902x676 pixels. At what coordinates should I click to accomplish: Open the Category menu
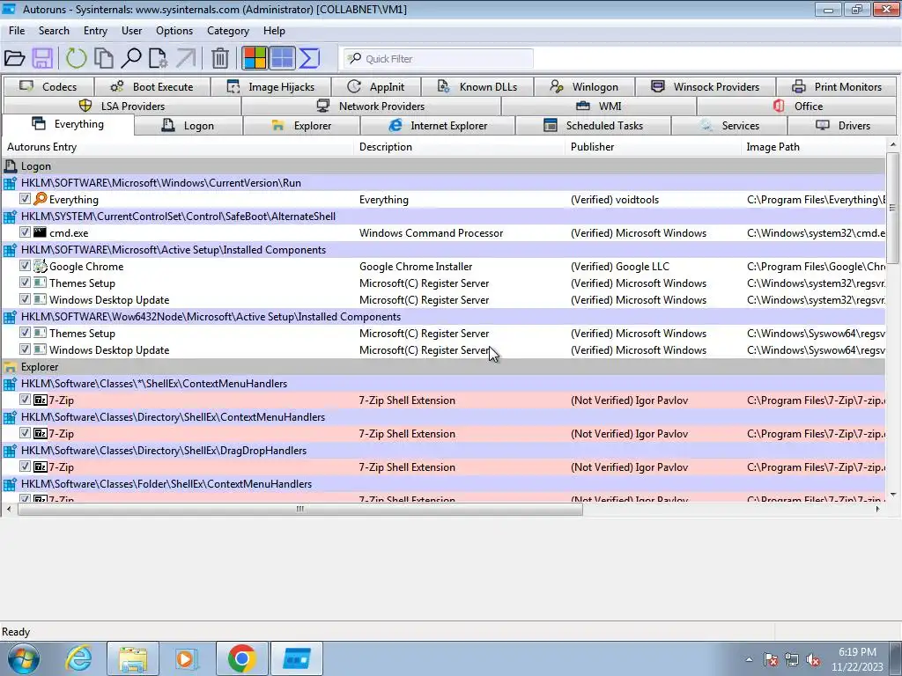pos(228,31)
